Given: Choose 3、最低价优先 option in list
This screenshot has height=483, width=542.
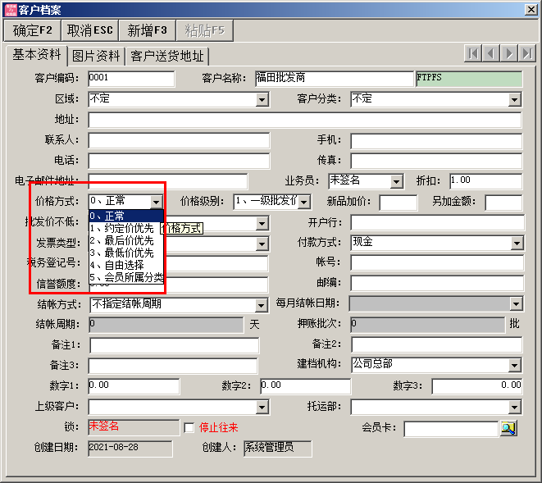Looking at the screenshot, I should [x=123, y=253].
